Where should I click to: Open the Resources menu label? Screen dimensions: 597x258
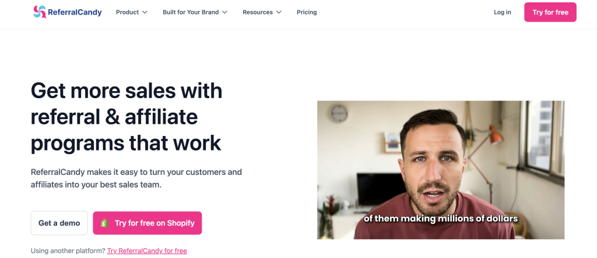click(x=257, y=12)
